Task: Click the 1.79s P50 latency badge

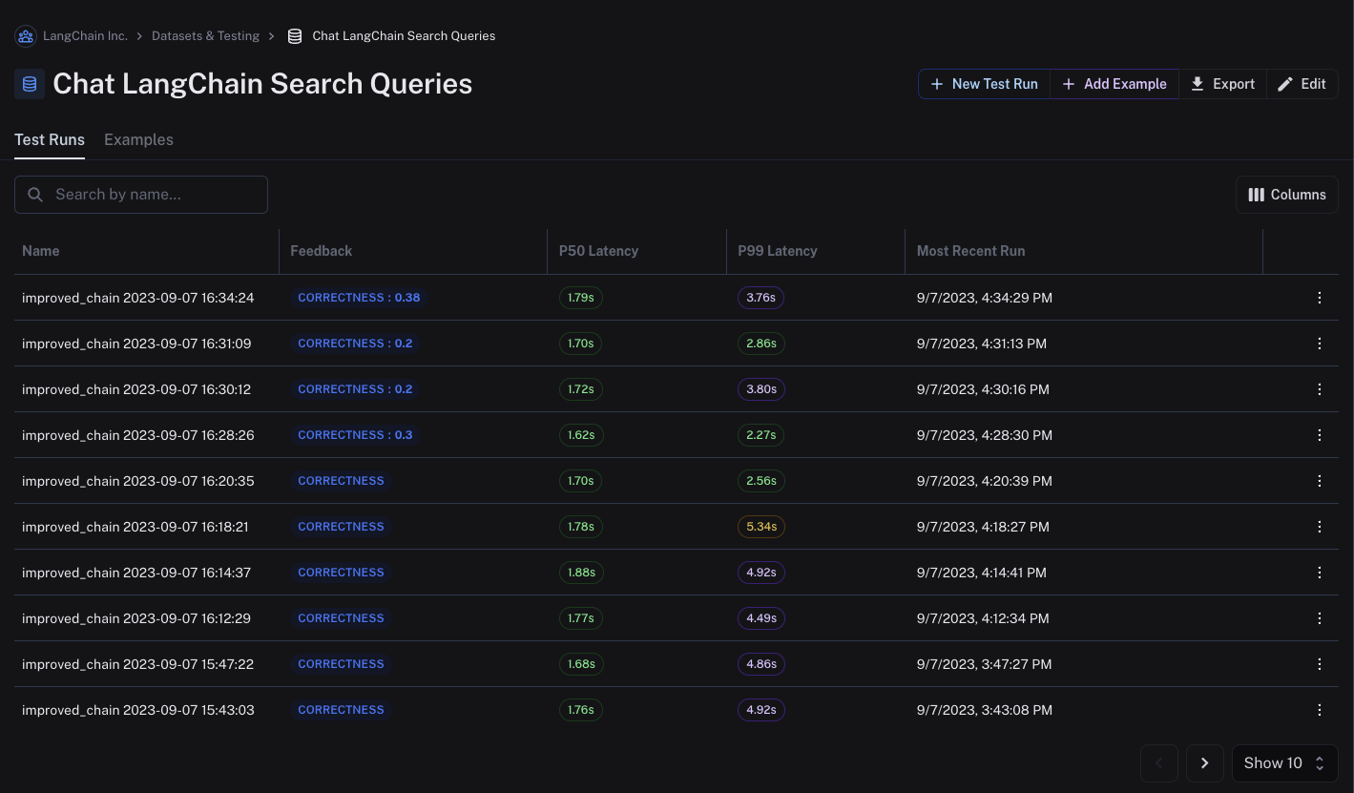Action: click(580, 298)
